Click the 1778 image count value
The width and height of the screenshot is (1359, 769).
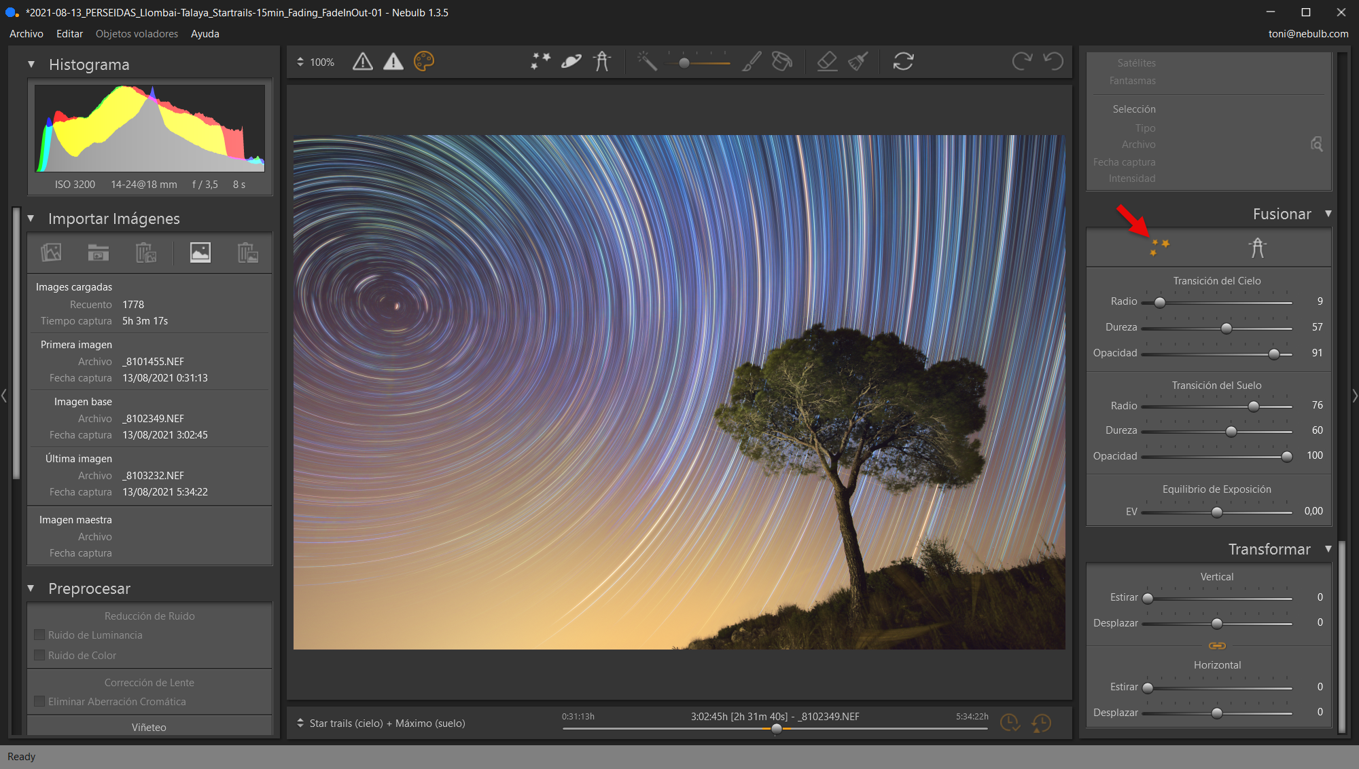[x=133, y=304]
